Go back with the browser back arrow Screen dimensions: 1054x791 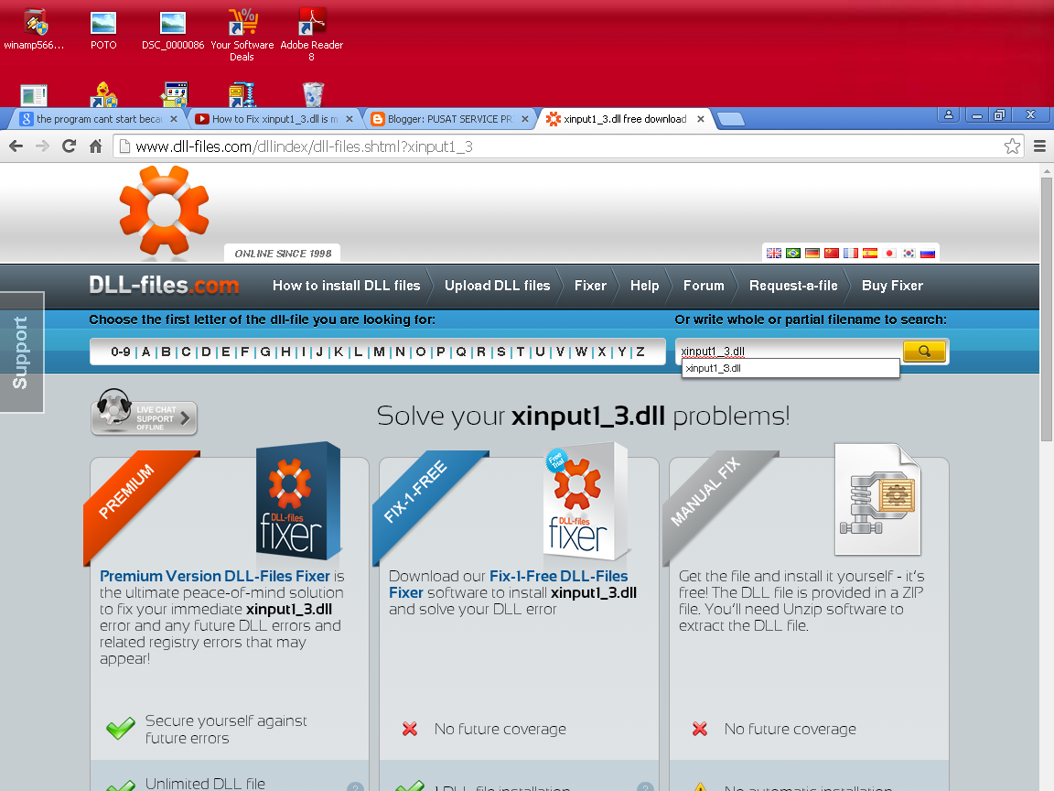(16, 146)
